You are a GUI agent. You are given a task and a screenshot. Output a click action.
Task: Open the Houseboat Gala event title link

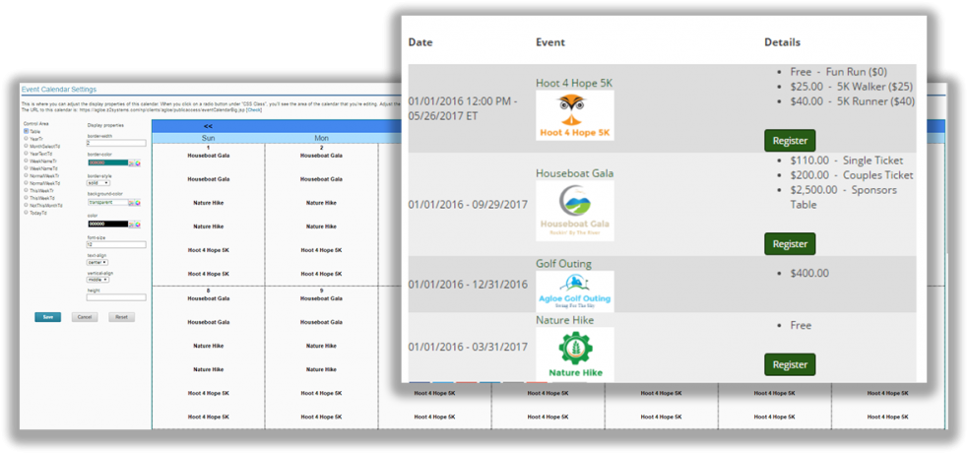tap(575, 173)
